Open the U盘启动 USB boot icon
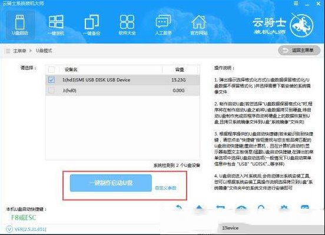This screenshot has height=235, width=325. point(20,25)
